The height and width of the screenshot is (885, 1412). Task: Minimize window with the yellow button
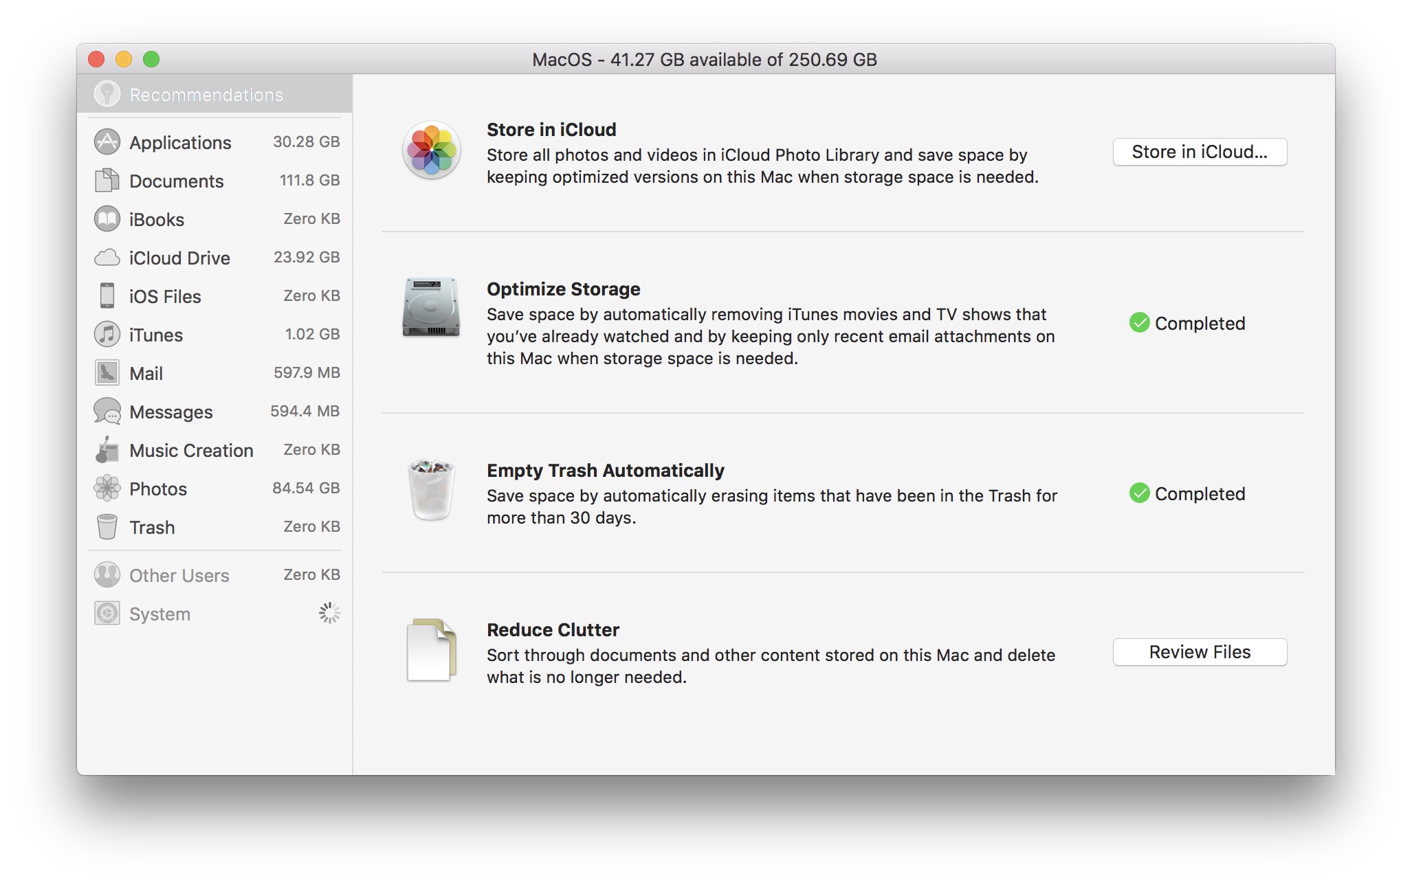124,59
